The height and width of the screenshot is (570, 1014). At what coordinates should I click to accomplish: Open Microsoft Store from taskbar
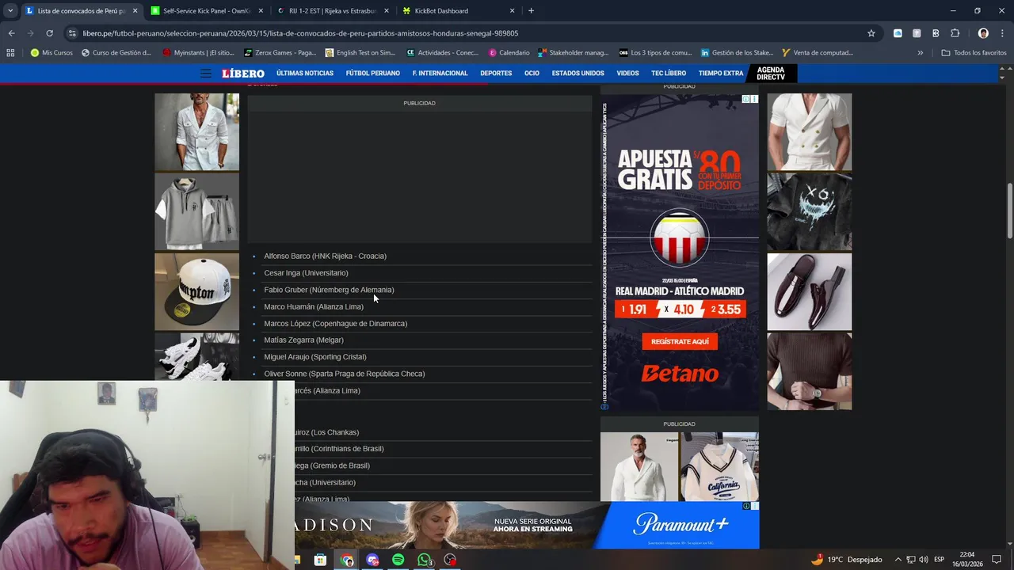click(320, 560)
